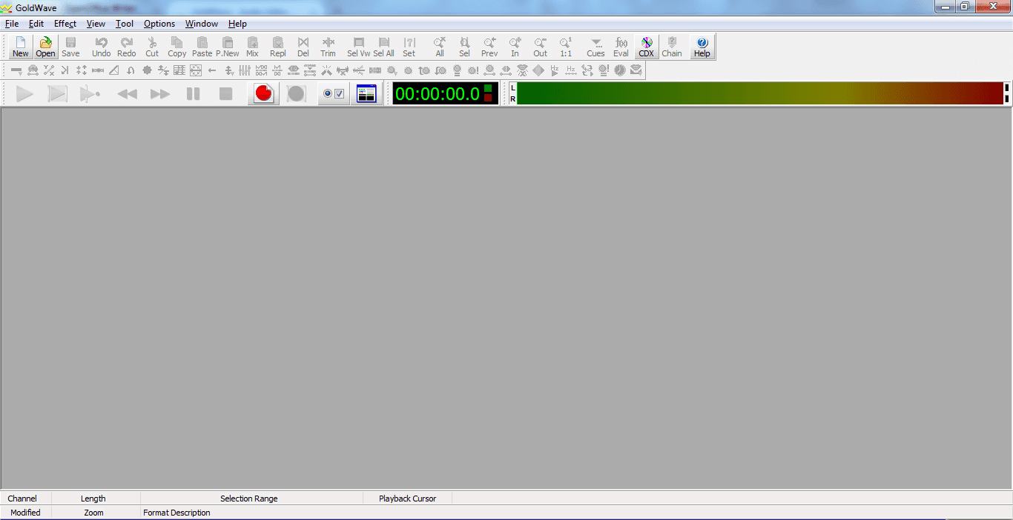The width and height of the screenshot is (1013, 520).
Task: Click the Chain toolbar icon
Action: pyautogui.click(x=672, y=47)
